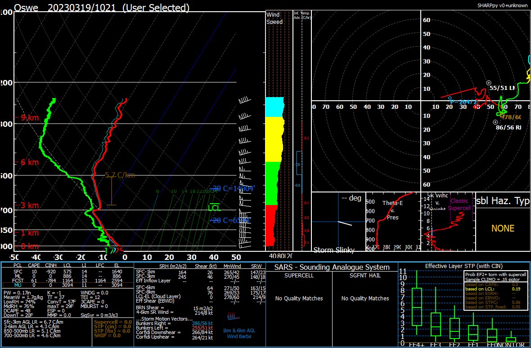Screen dimensions: 531x348
Task: Click the SFC-3km shear row label
Action: (x=145, y=277)
